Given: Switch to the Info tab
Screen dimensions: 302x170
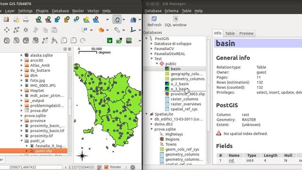Looking at the screenshot, I should 218,33.
